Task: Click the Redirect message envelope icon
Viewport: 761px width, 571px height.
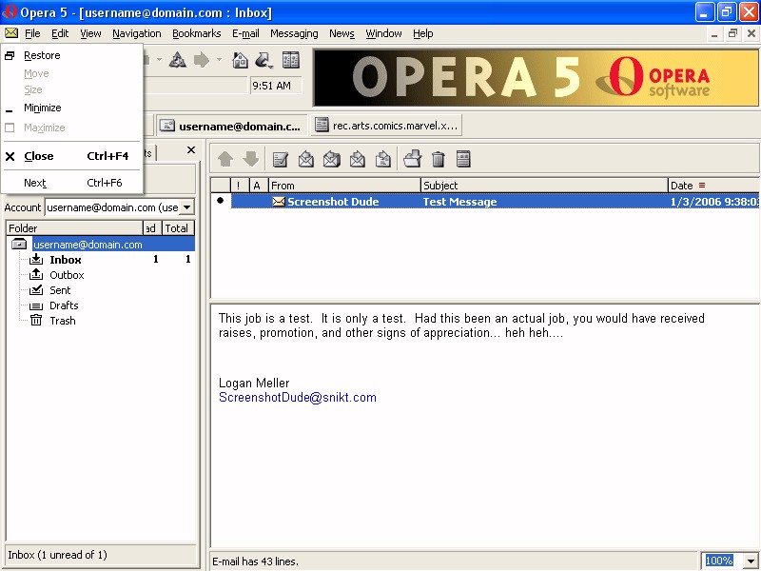Action: tap(383, 159)
